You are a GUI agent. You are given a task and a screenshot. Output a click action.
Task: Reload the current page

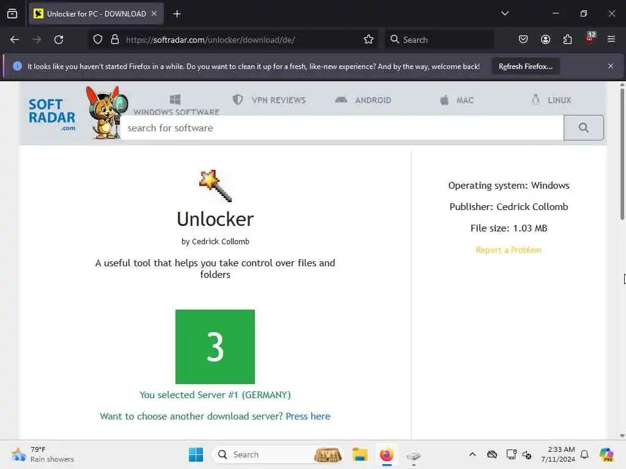click(x=59, y=40)
